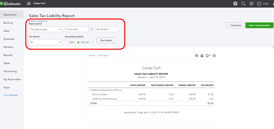This screenshot has height=129, width=274.
Task: Toggle the hamburger navigation menu
Action: coord(29,4)
